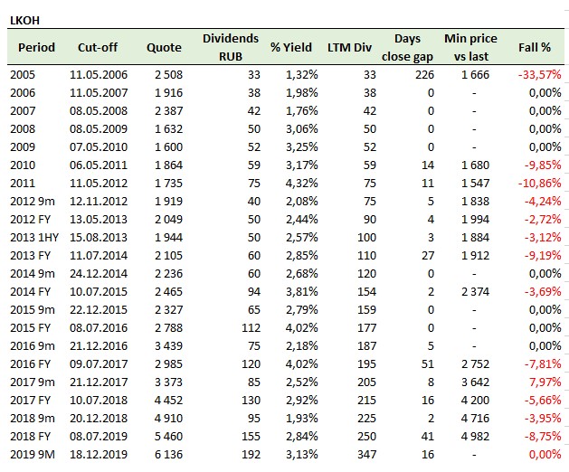The width and height of the screenshot is (569, 472).
Task: Select the 2017 FY period cell
Action: [x=31, y=401]
